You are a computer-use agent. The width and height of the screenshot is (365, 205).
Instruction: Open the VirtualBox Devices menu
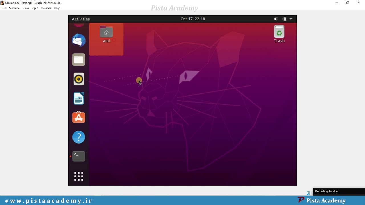coord(46,8)
